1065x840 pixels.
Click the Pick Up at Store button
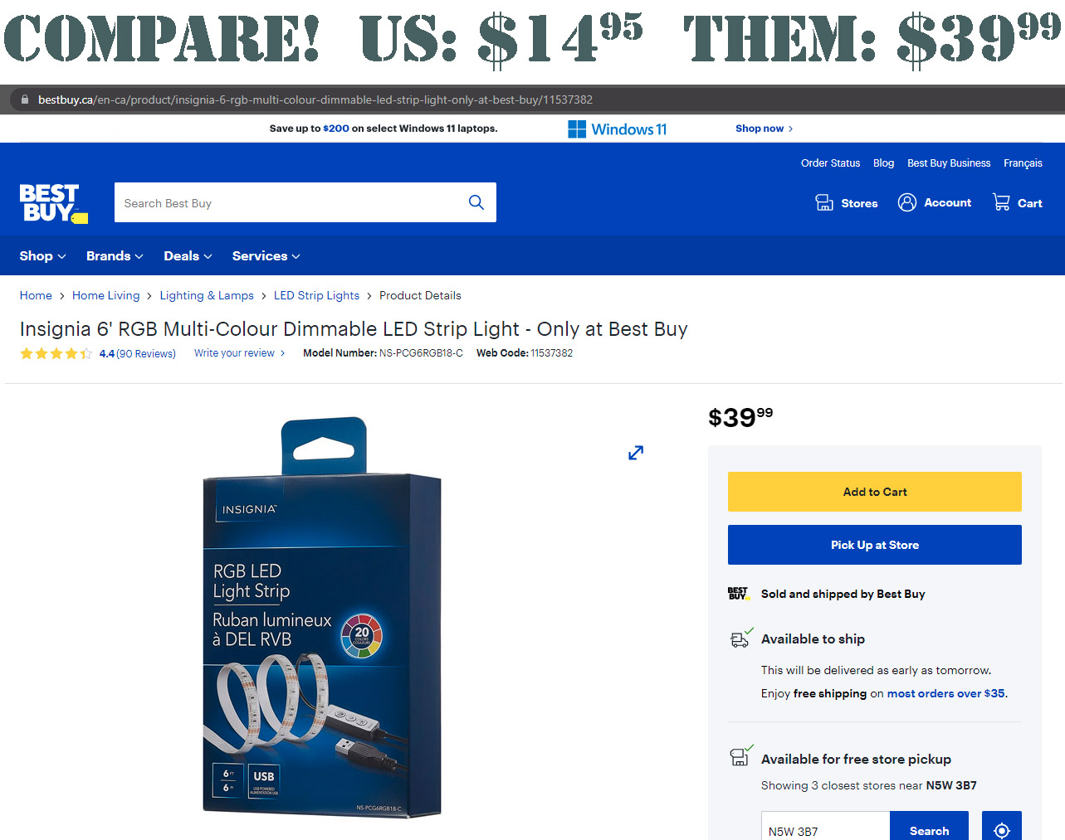(875, 545)
